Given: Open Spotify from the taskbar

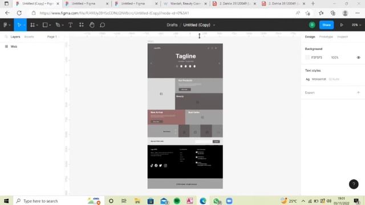Looking at the screenshot, I should (x=177, y=201).
